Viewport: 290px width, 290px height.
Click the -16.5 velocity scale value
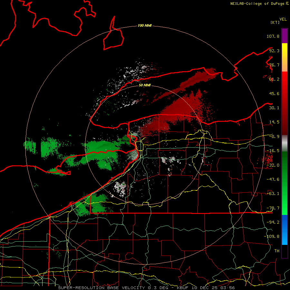pos(273,151)
